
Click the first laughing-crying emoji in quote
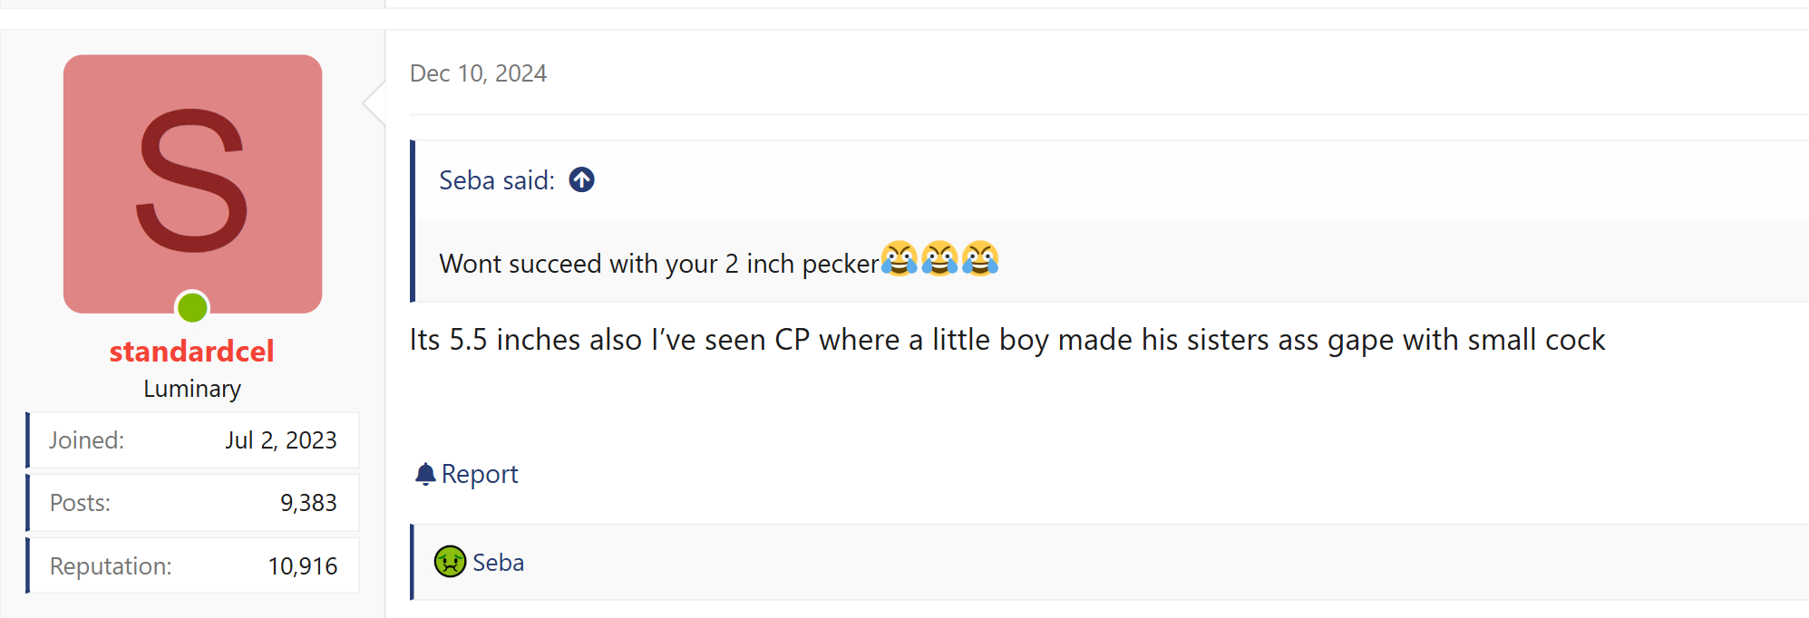coord(899,259)
